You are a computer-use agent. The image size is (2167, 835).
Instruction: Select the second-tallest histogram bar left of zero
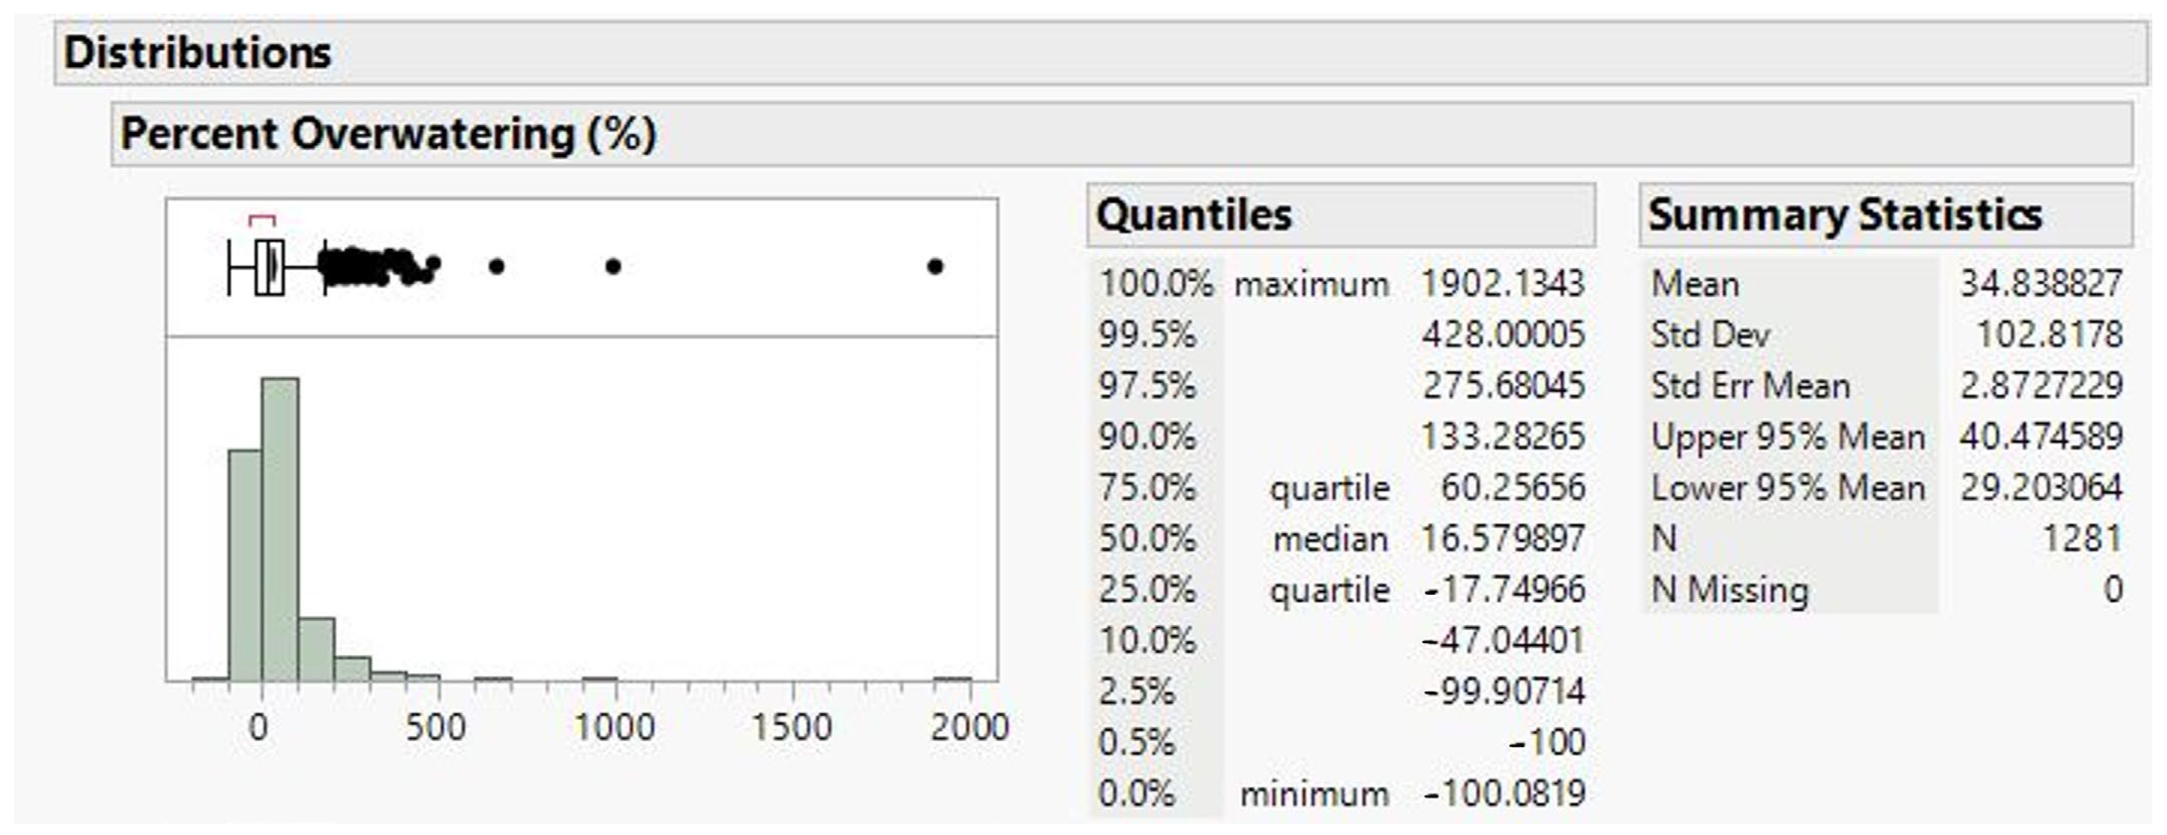pyautogui.click(x=244, y=565)
